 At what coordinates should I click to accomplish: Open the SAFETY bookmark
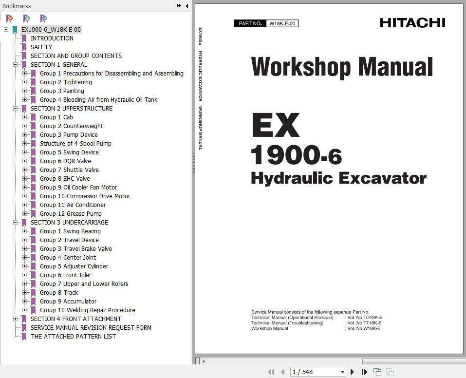click(x=41, y=47)
